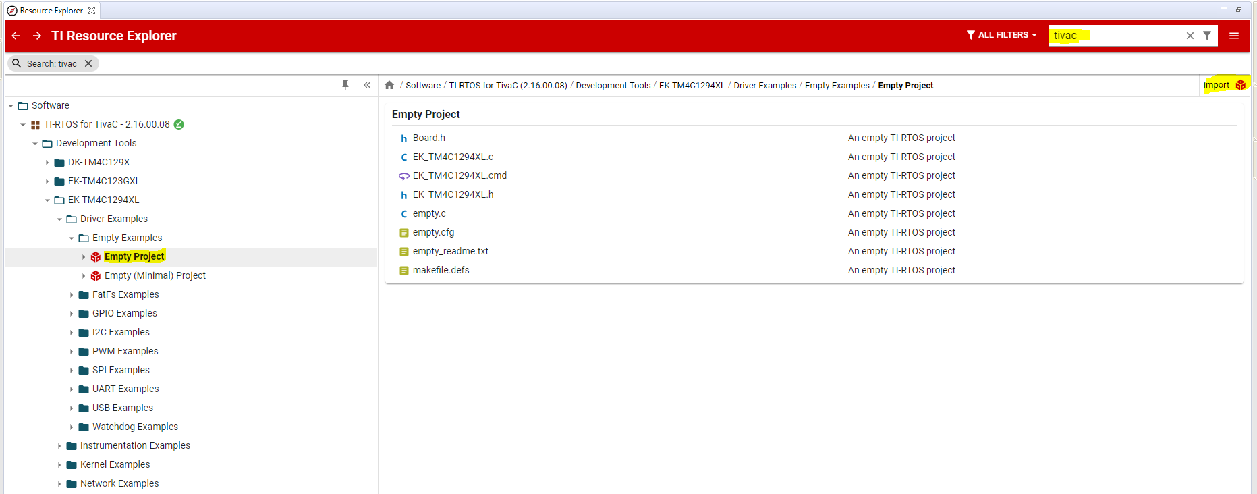
Task: Click Software in the breadcrumb
Action: (x=423, y=85)
